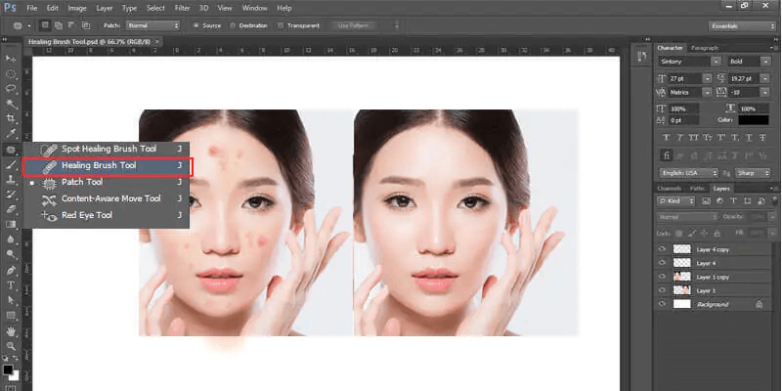Select the Move tool in the toolbar
The width and height of the screenshot is (782, 391).
click(x=11, y=59)
